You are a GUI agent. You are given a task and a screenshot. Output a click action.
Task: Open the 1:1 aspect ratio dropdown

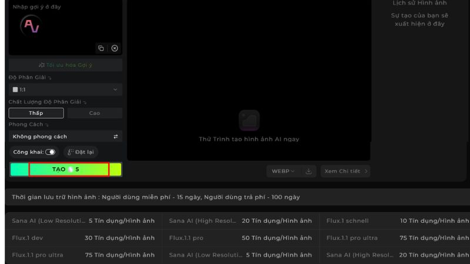point(65,90)
